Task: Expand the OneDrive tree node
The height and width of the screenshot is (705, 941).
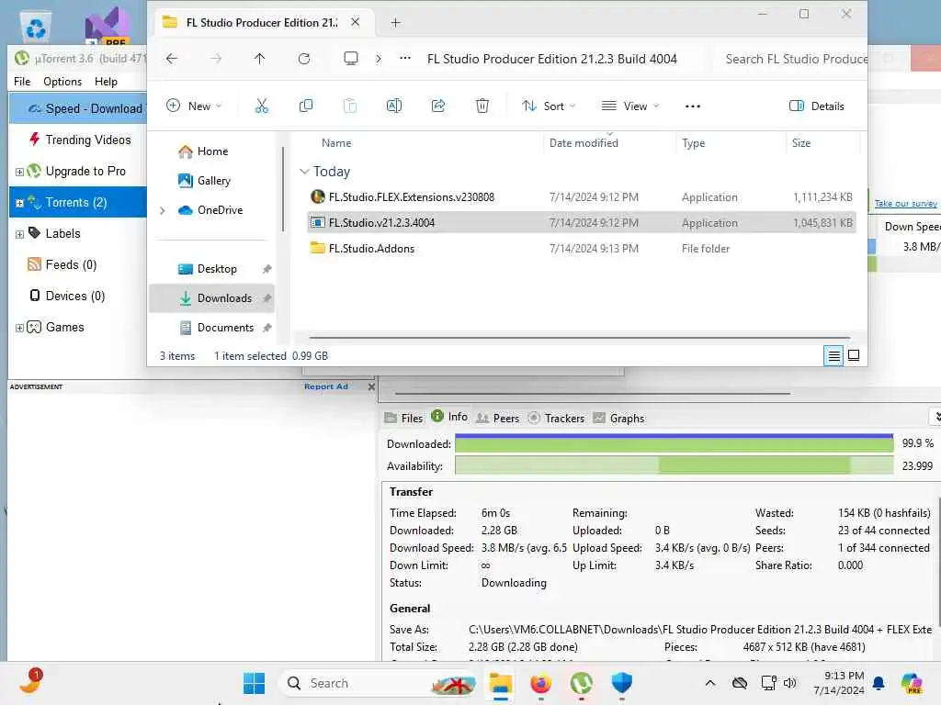Action: coord(162,210)
